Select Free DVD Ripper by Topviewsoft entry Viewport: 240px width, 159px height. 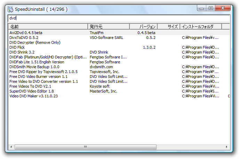[43, 72]
